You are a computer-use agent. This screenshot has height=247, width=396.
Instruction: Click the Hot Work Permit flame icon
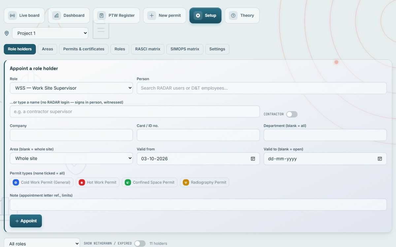[x=82, y=182]
